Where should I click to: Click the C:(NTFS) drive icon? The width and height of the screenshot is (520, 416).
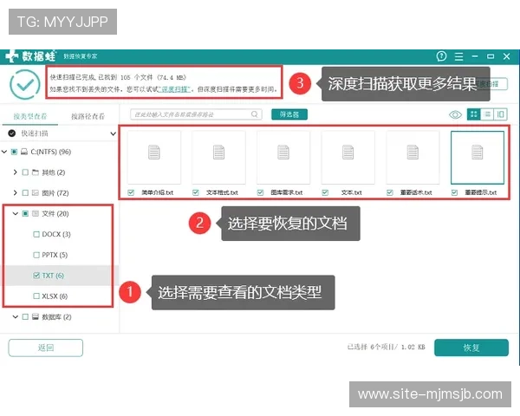(24, 152)
